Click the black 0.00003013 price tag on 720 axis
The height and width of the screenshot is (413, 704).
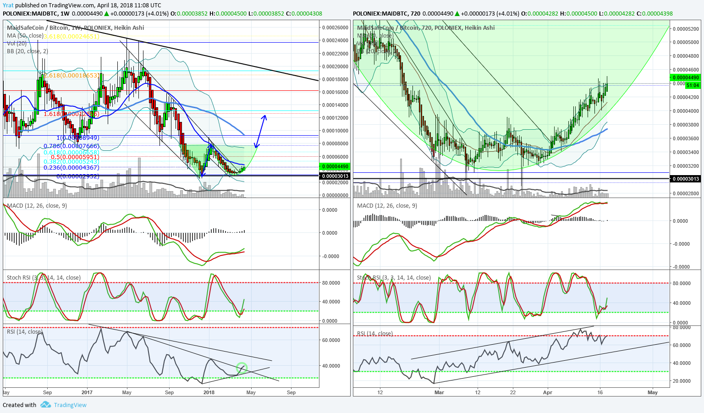(685, 178)
